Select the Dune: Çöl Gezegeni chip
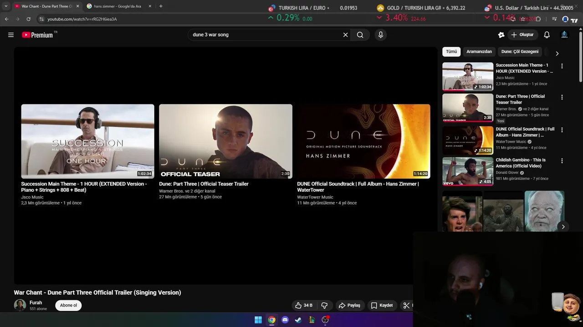This screenshot has width=583, height=327. (520, 52)
